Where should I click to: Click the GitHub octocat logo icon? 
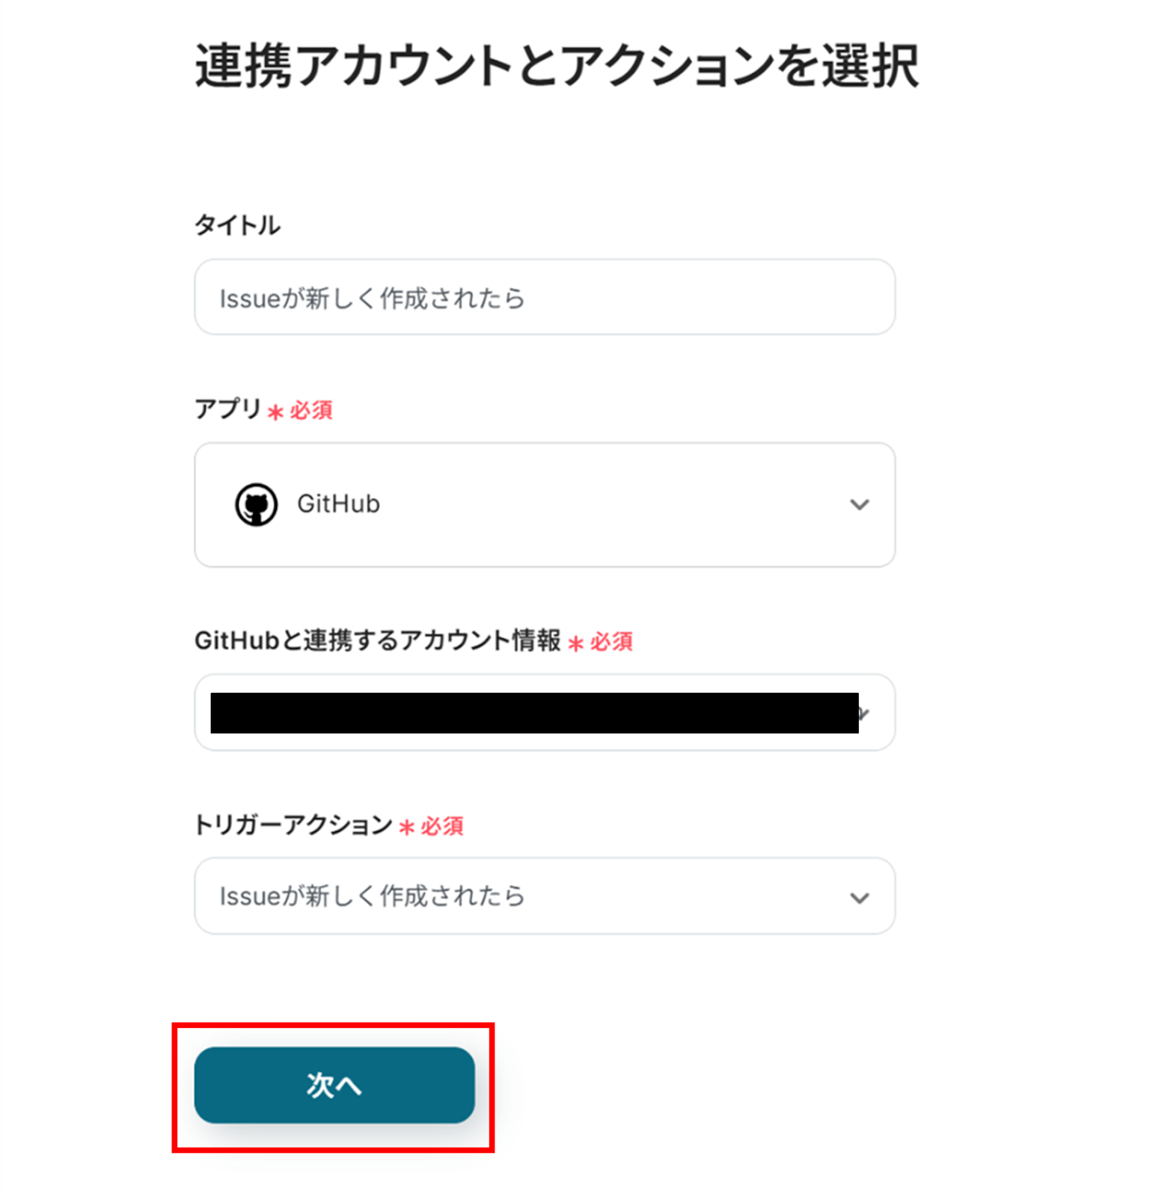click(x=256, y=504)
